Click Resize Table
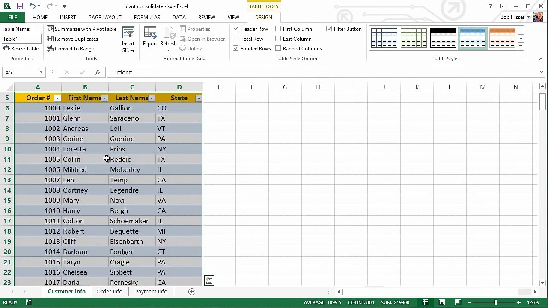This screenshot has height=308, width=548. (21, 48)
